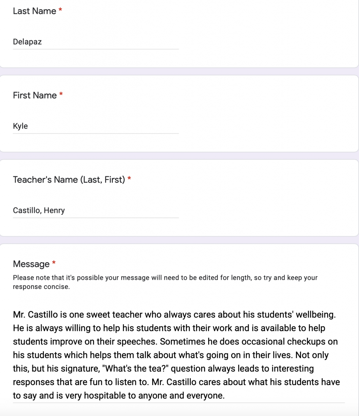Screen dimensions: 359x416
Task: Place cursor on "Castillo, Henry" entry
Action: 39,210
